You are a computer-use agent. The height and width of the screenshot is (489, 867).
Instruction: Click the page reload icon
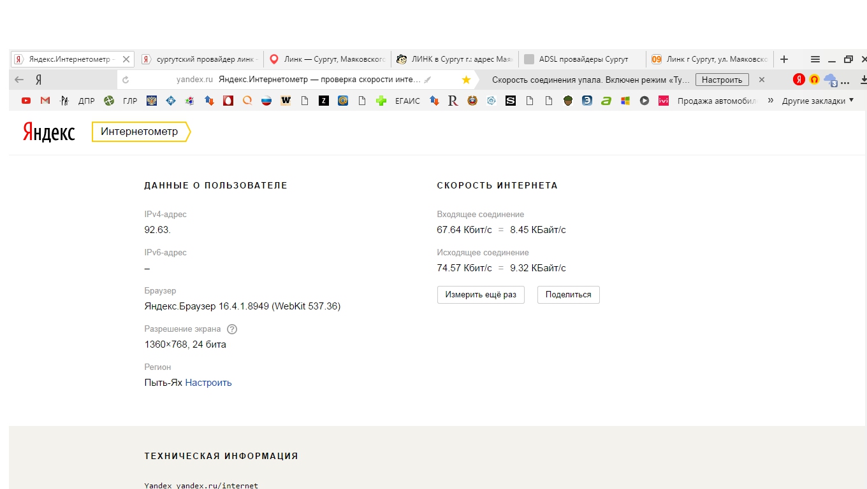[x=126, y=80]
